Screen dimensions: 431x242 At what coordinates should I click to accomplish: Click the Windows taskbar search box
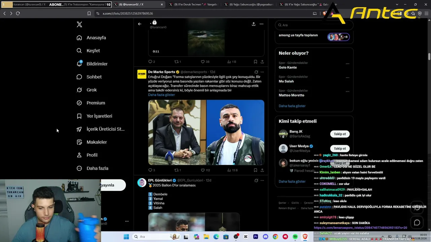coord(157,237)
